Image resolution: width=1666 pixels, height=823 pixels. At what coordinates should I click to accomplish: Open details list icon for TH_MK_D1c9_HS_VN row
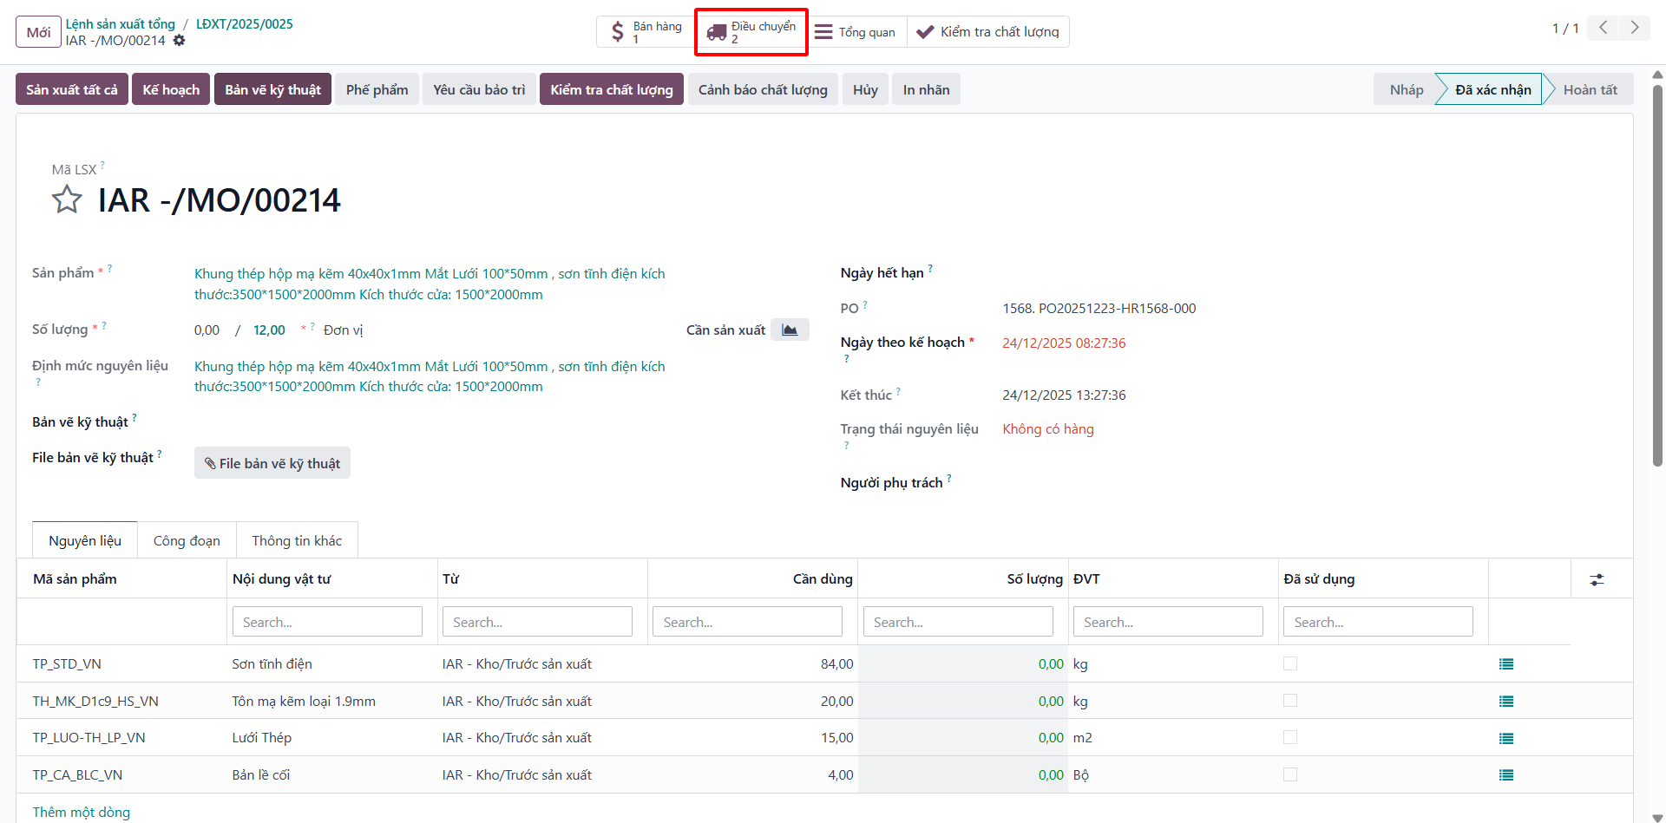(1506, 702)
